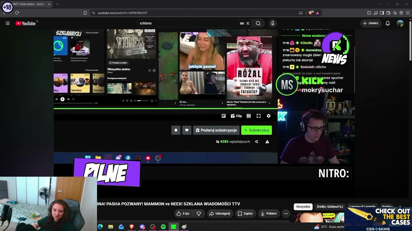Open the tab search chevron
The width and height of the screenshot is (412, 231).
[x=379, y=4]
